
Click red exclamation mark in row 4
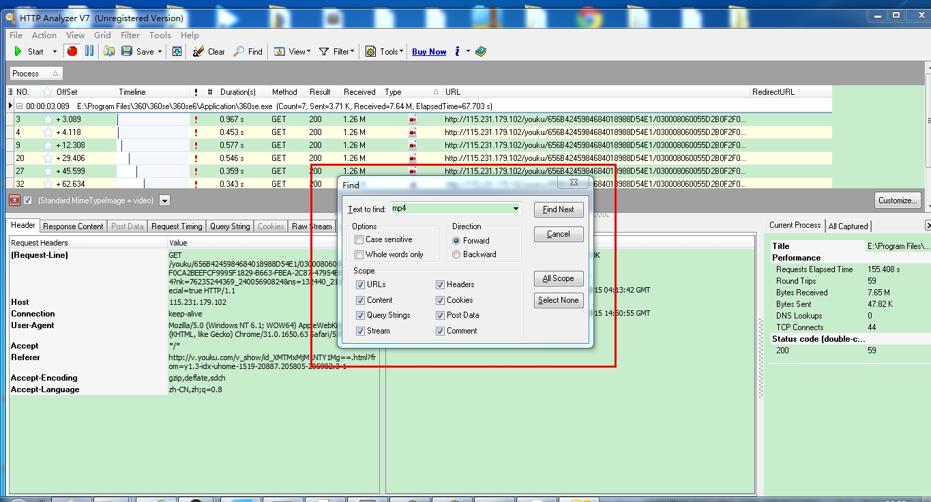[x=196, y=132]
